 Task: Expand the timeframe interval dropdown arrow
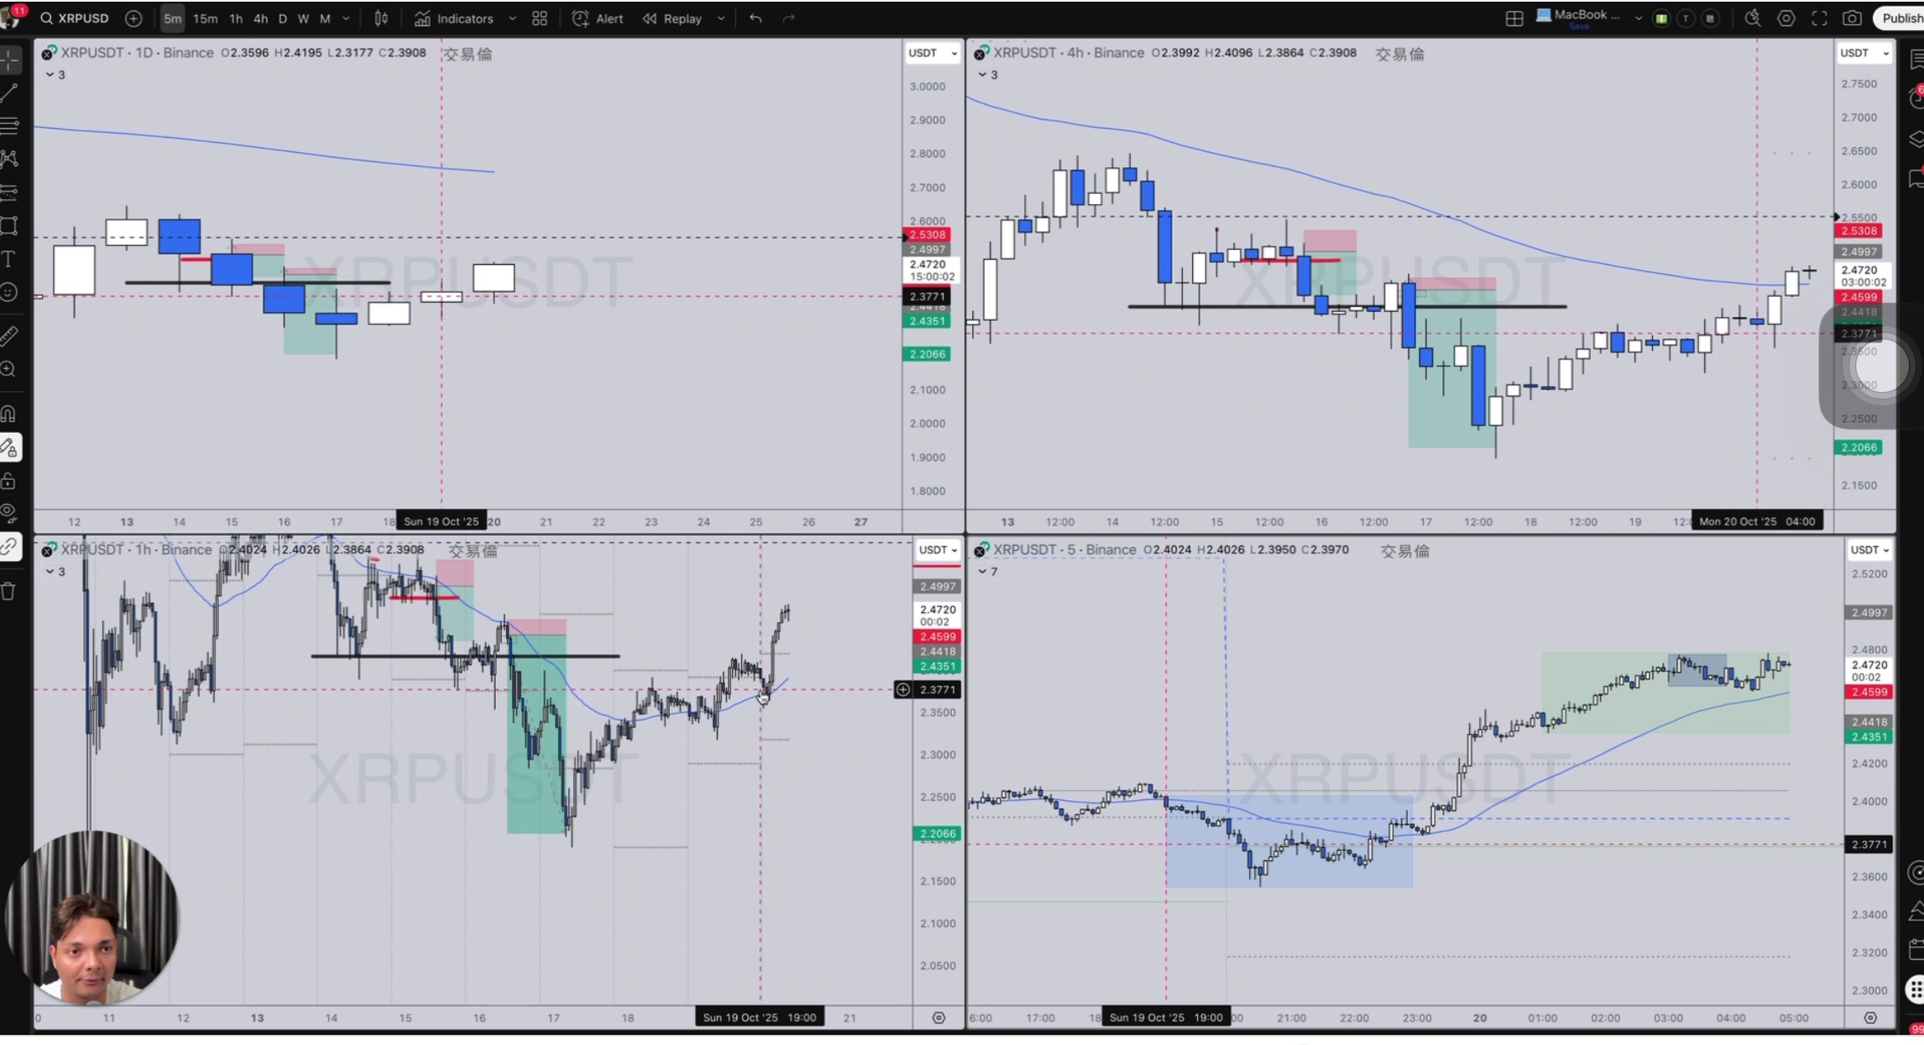(x=346, y=18)
